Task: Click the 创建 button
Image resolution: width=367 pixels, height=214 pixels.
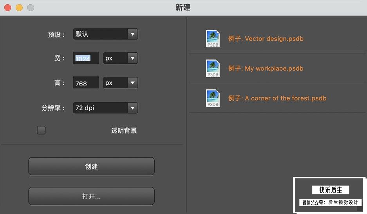Action: [x=92, y=166]
